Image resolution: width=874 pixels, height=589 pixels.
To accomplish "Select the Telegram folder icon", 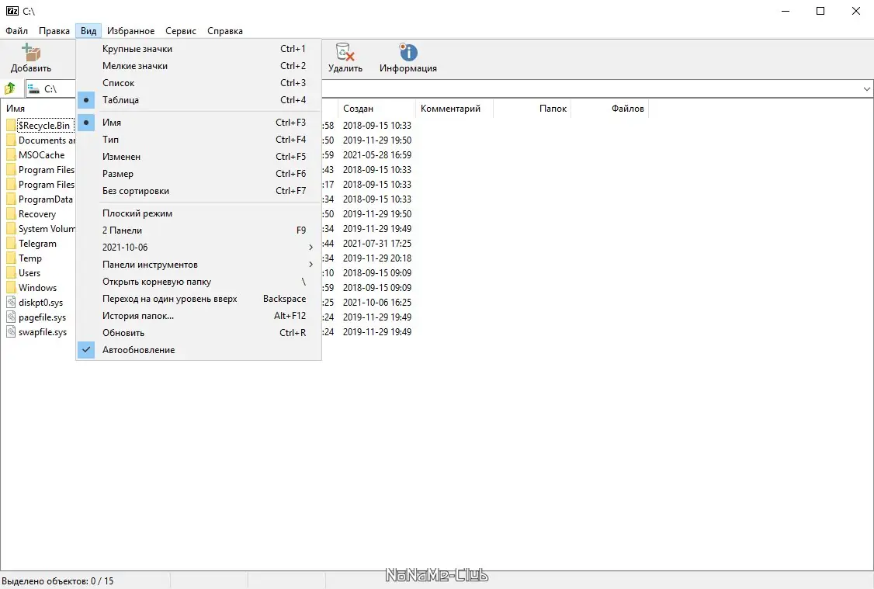I will 11,244.
